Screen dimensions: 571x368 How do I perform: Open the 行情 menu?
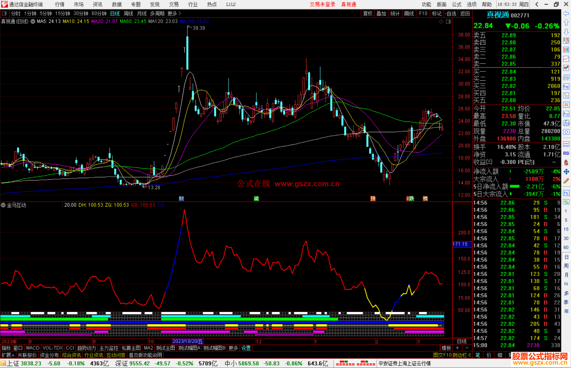pyautogui.click(x=60, y=4)
